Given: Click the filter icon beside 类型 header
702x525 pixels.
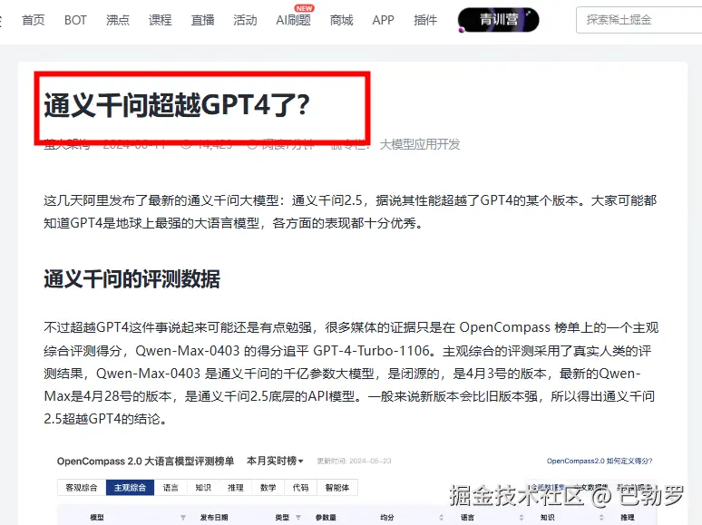Looking at the screenshot, I should click(297, 518).
